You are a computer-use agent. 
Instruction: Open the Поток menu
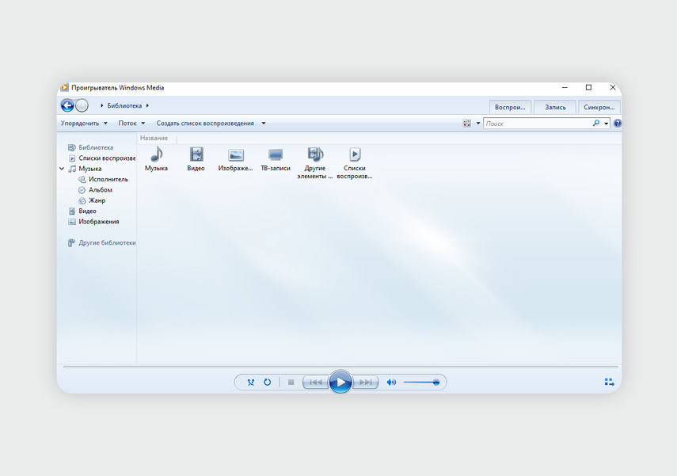pyautogui.click(x=131, y=123)
